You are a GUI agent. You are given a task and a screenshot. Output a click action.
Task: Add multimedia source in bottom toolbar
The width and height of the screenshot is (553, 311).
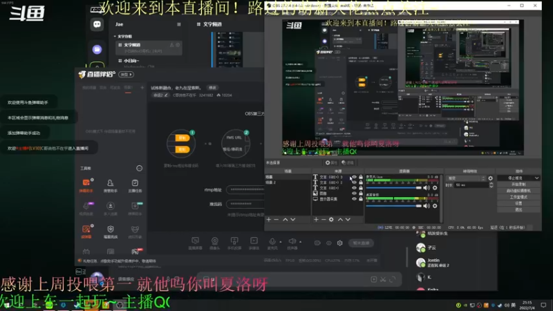coord(254,243)
